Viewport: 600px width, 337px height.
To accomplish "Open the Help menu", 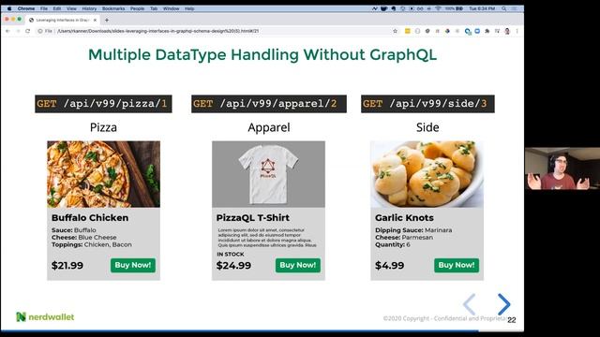I will pos(189,8).
